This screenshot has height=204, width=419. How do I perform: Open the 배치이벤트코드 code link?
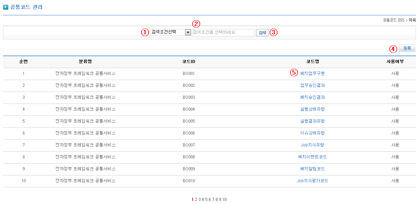pos(312,157)
